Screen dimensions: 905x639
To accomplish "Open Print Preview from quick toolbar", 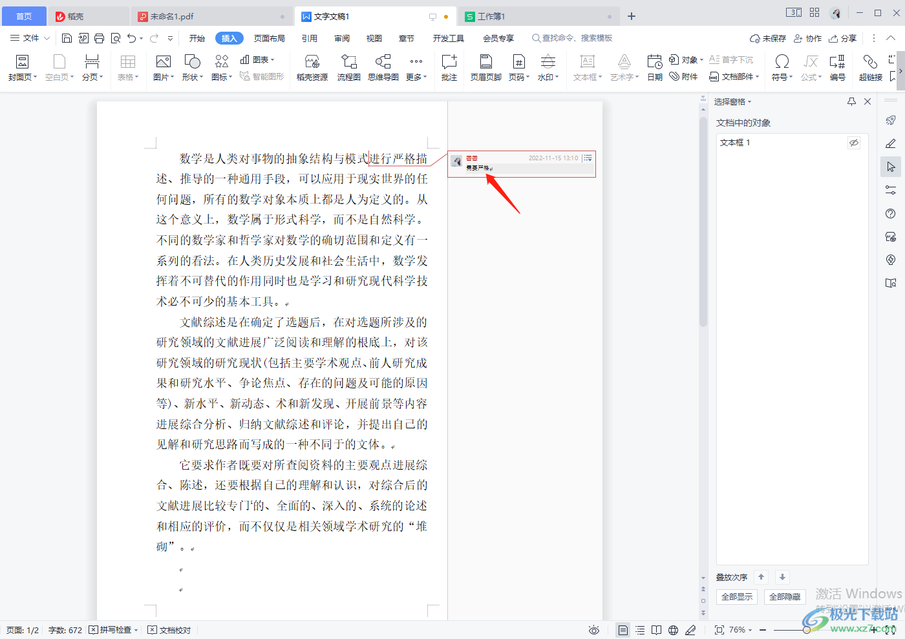I will click(116, 38).
